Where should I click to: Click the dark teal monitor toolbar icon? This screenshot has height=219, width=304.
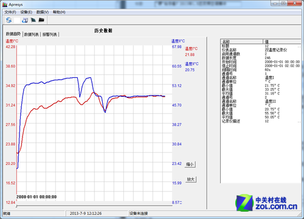click(x=33, y=20)
